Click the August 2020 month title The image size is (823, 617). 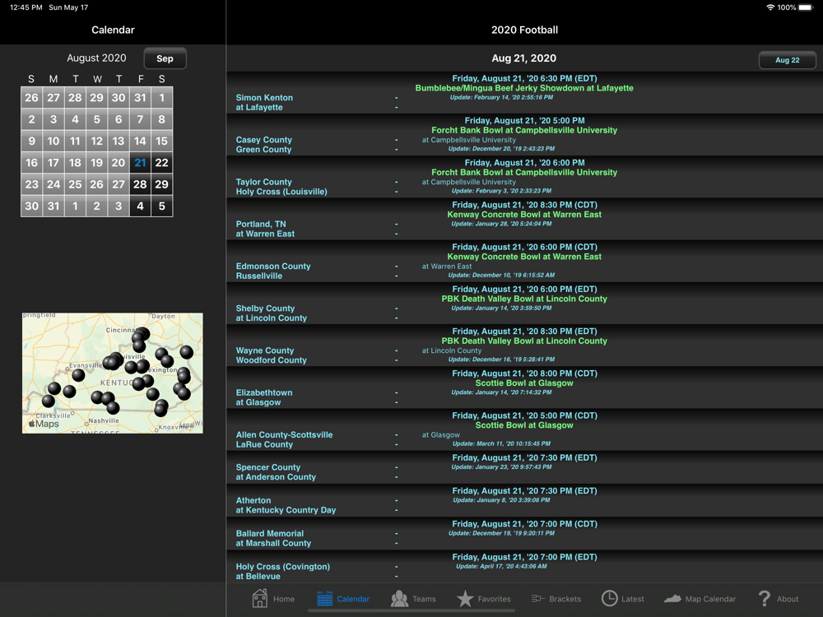coord(96,58)
